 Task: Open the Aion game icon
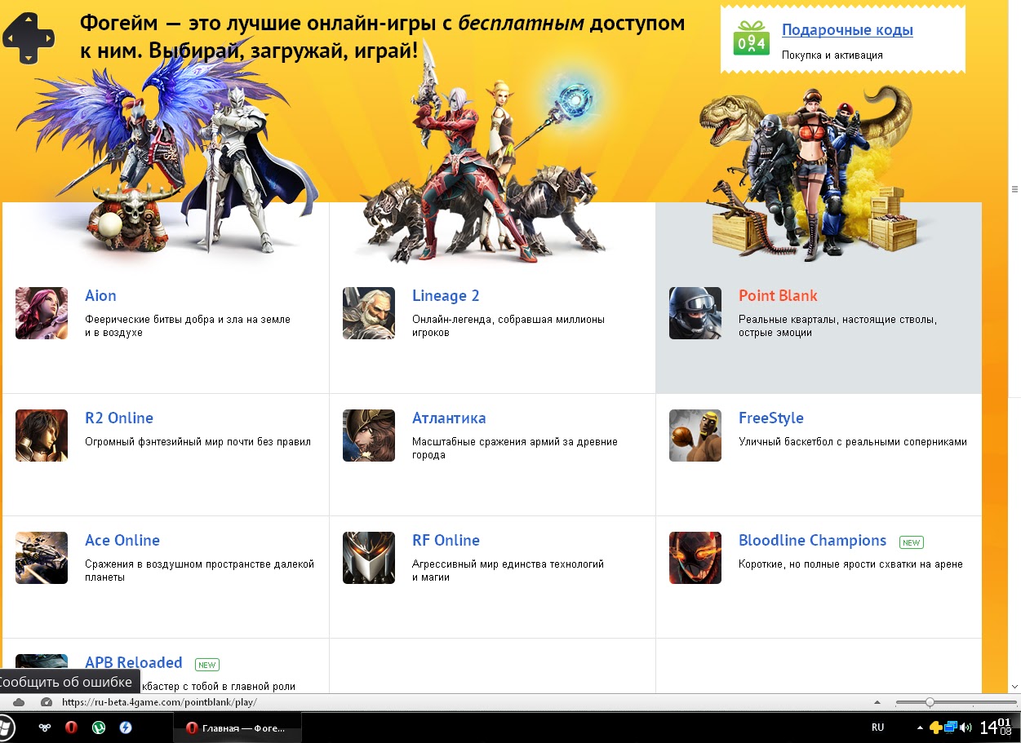tap(42, 313)
